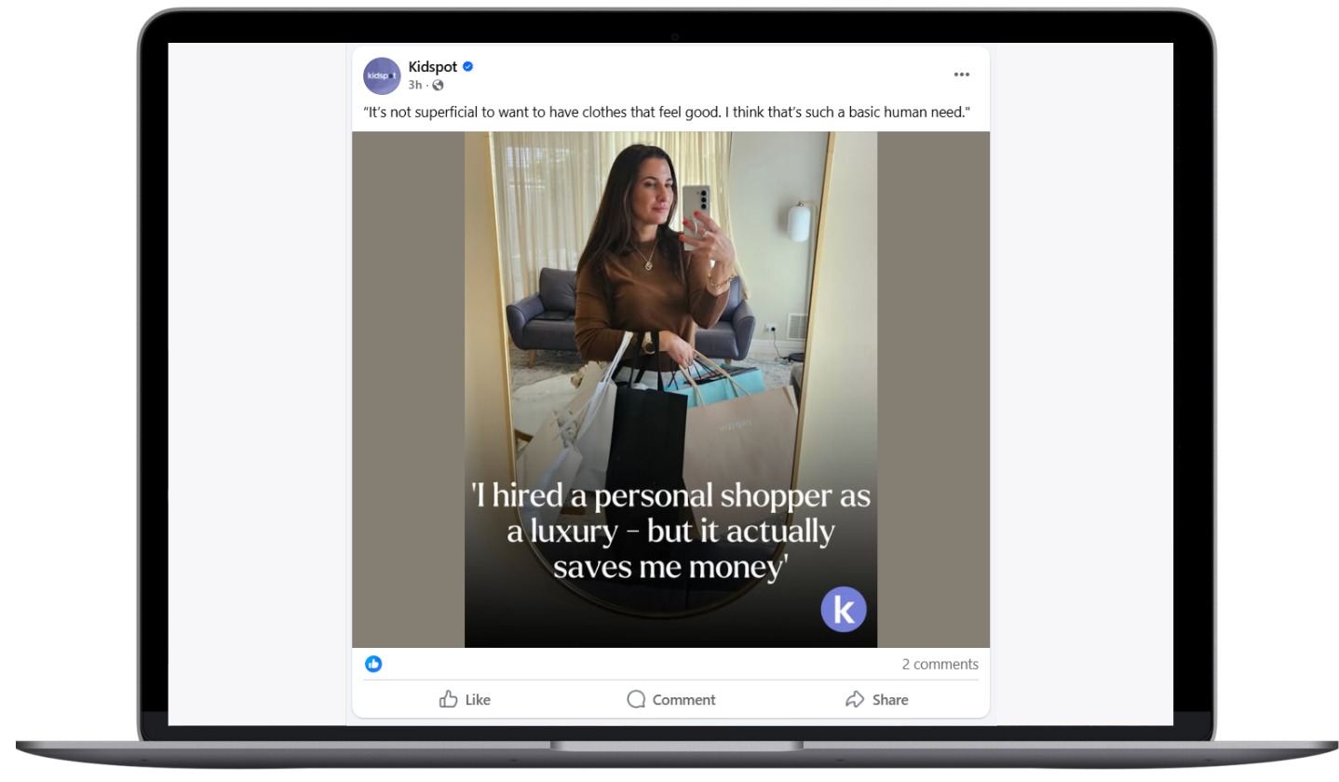Click the 3h post timestamp

[x=415, y=85]
